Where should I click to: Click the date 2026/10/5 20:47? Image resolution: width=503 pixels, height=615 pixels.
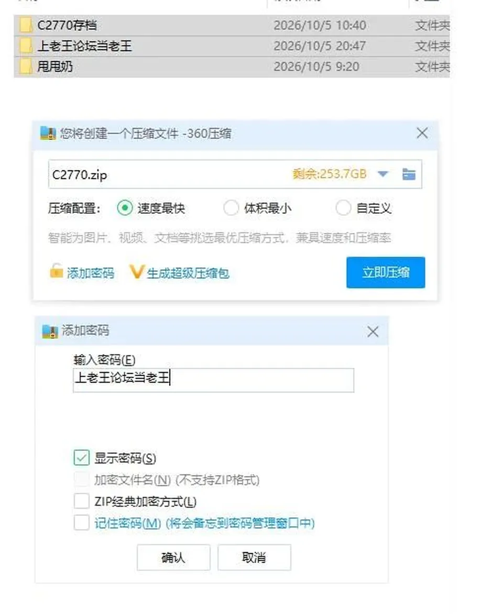[320, 46]
